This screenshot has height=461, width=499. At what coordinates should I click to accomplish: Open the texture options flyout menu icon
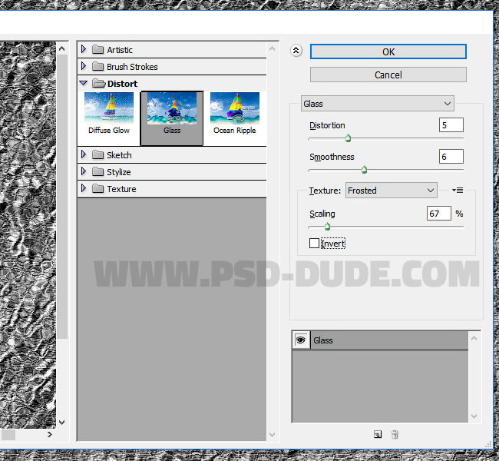(x=458, y=191)
